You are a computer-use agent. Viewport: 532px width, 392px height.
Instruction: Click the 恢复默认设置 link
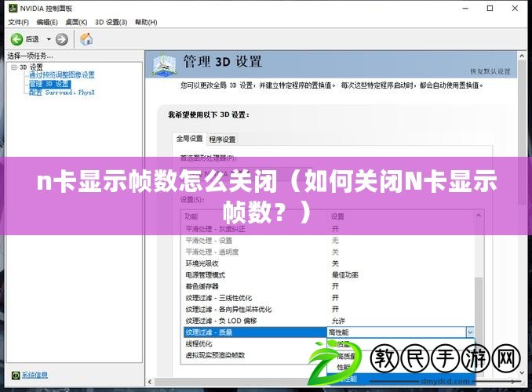pos(490,71)
